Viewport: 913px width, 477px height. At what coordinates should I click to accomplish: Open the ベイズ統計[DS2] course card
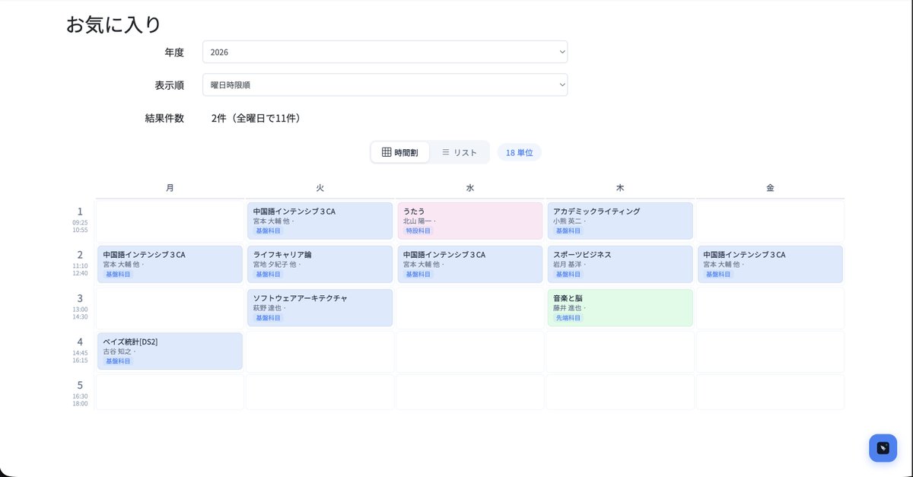point(170,351)
